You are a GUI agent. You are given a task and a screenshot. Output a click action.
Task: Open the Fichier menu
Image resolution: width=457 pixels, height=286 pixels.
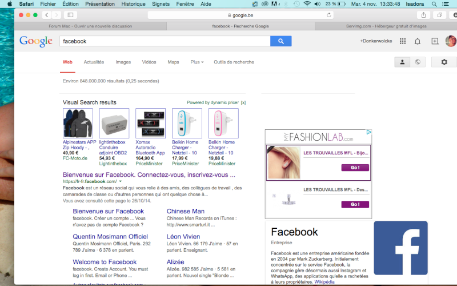point(48,4)
